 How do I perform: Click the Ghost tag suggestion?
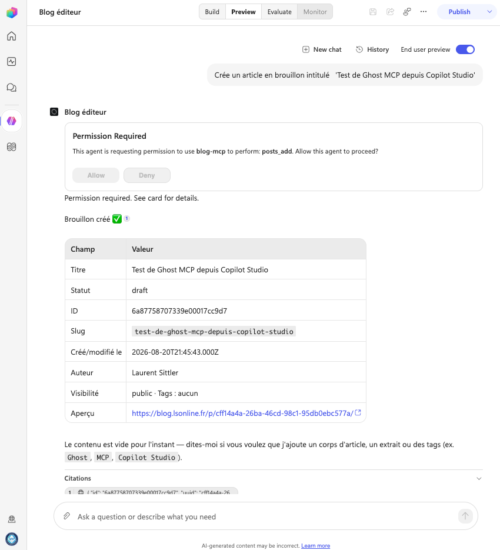click(77, 458)
